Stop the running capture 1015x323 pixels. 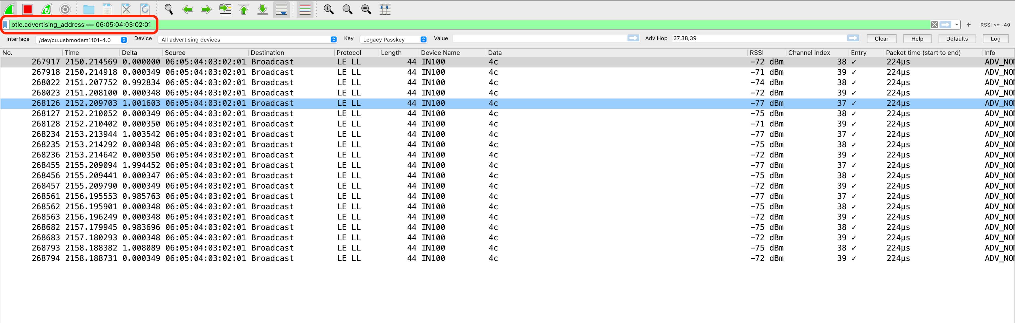(27, 9)
